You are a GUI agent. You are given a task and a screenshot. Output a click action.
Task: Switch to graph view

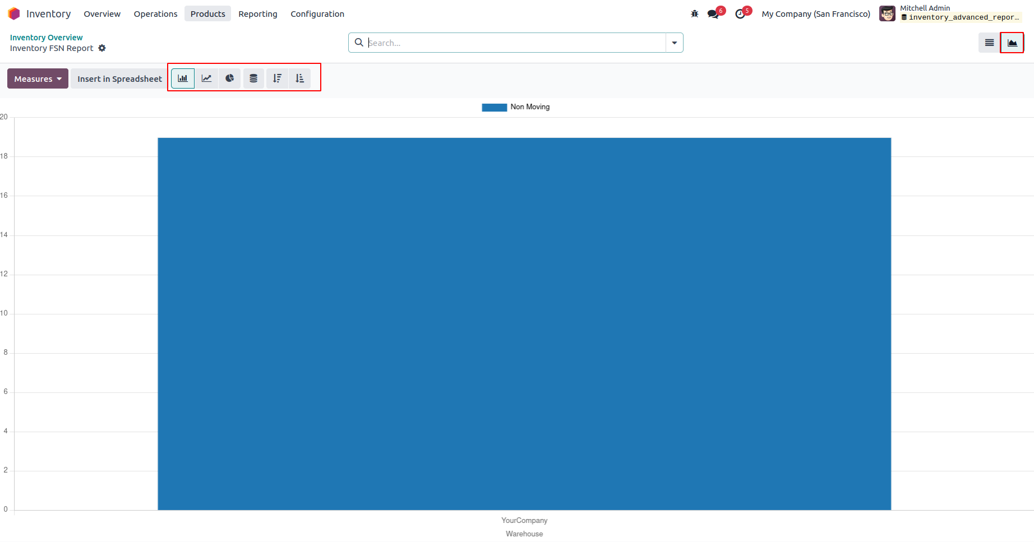point(1012,43)
